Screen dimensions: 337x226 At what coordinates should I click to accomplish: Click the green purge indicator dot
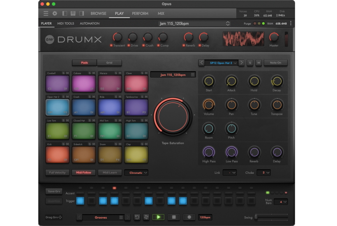(x=263, y=23)
